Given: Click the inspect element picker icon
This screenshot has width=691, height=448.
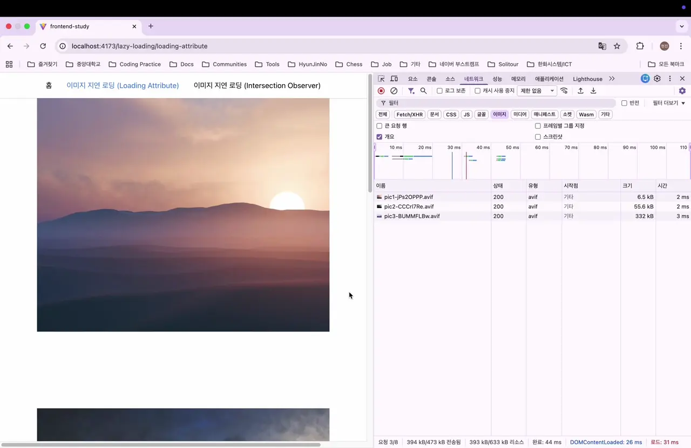Looking at the screenshot, I should click(381, 79).
